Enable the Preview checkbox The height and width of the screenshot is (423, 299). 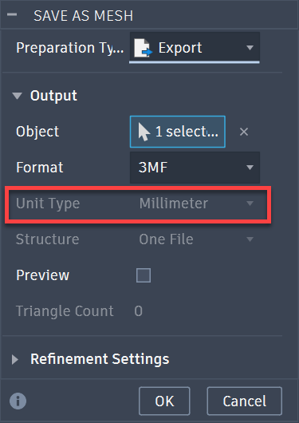[x=144, y=275]
